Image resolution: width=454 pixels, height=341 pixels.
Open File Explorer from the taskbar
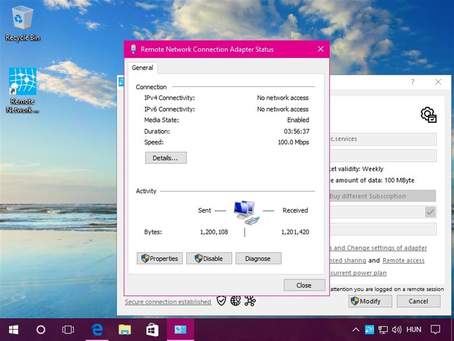(125, 329)
